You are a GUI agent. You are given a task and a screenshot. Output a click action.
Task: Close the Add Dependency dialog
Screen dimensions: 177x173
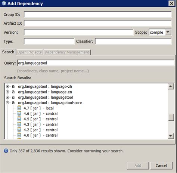click(171, 3)
